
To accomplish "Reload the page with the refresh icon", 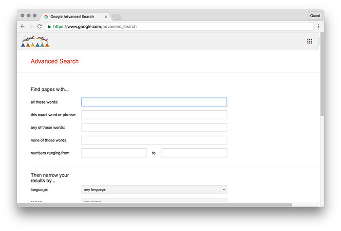I will pos(39,26).
